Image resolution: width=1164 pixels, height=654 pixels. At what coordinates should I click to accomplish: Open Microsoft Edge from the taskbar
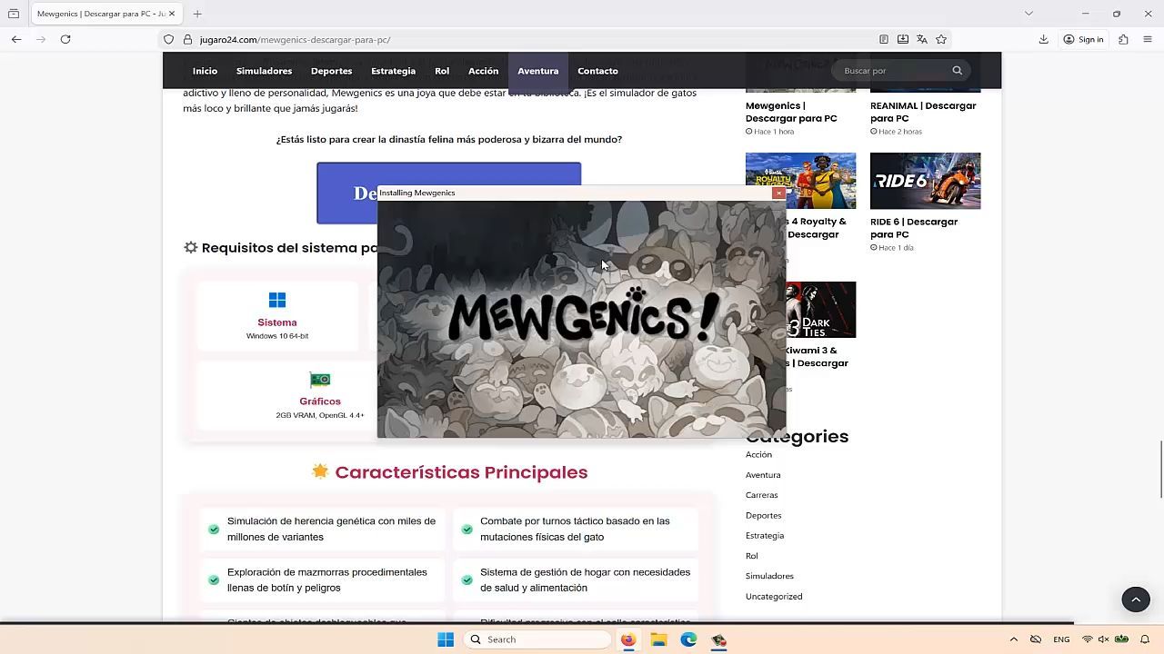[688, 639]
